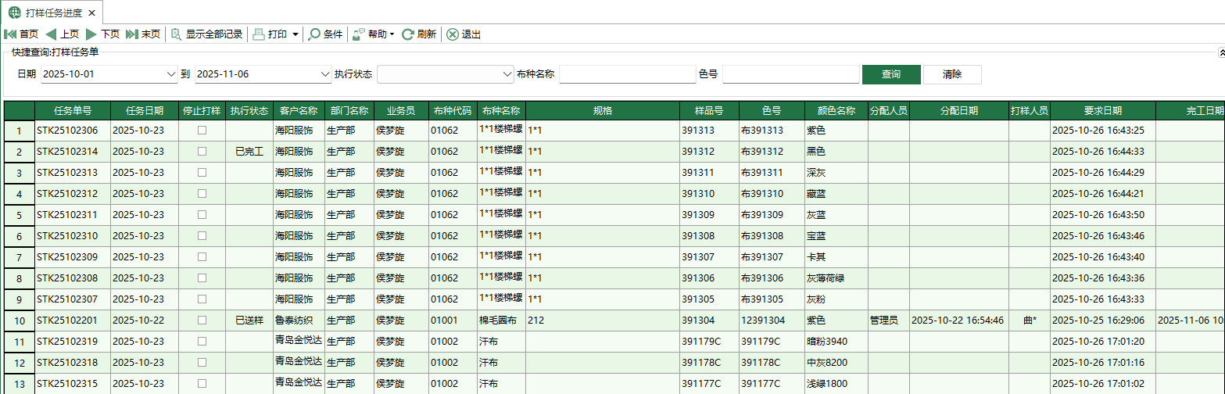Image resolution: width=1225 pixels, height=394 pixels.
Task: Click the 帮助 help icon
Action: [359, 34]
